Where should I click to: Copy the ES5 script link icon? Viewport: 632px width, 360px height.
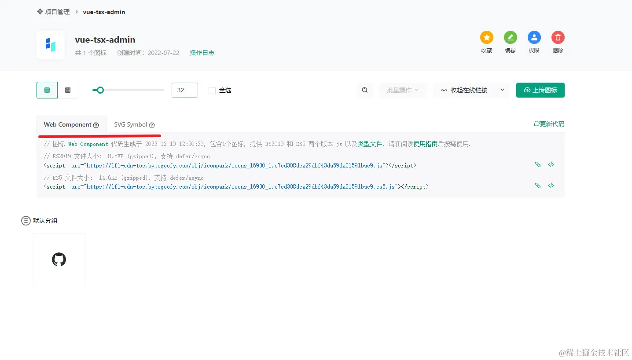tap(538, 185)
